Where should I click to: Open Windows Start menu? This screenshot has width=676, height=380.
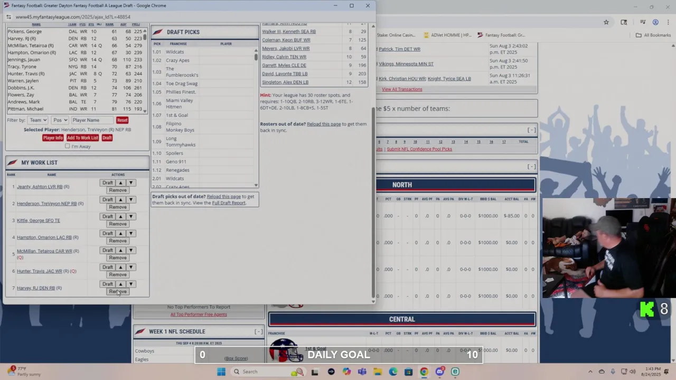221,372
